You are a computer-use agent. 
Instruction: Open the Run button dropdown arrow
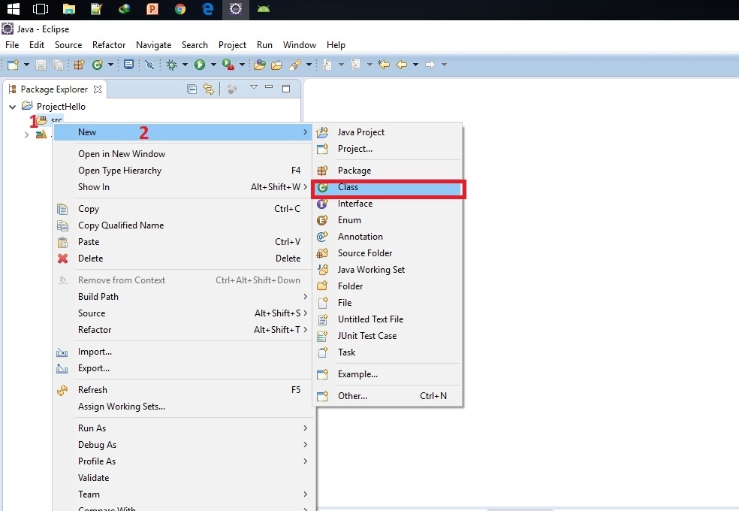pyautogui.click(x=213, y=65)
